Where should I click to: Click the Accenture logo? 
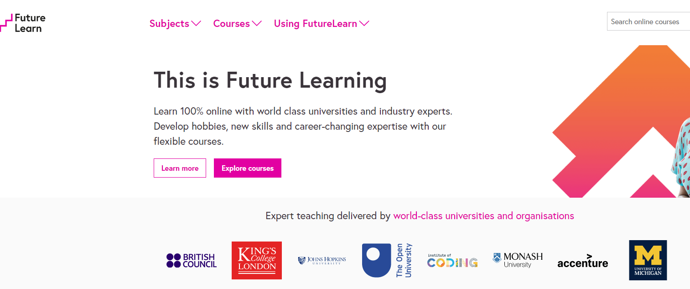[582, 261]
